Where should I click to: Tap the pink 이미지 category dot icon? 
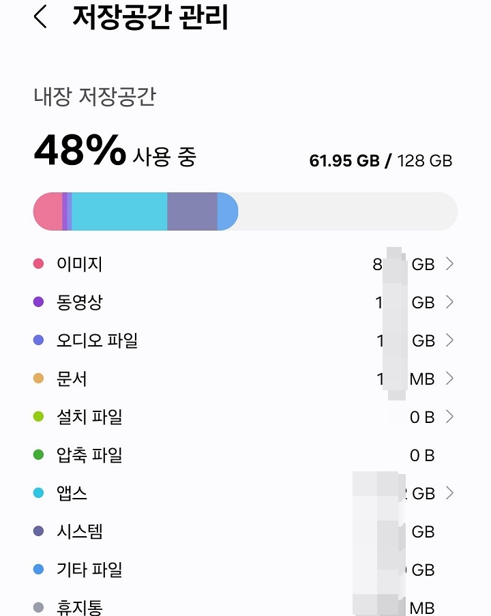point(39,264)
